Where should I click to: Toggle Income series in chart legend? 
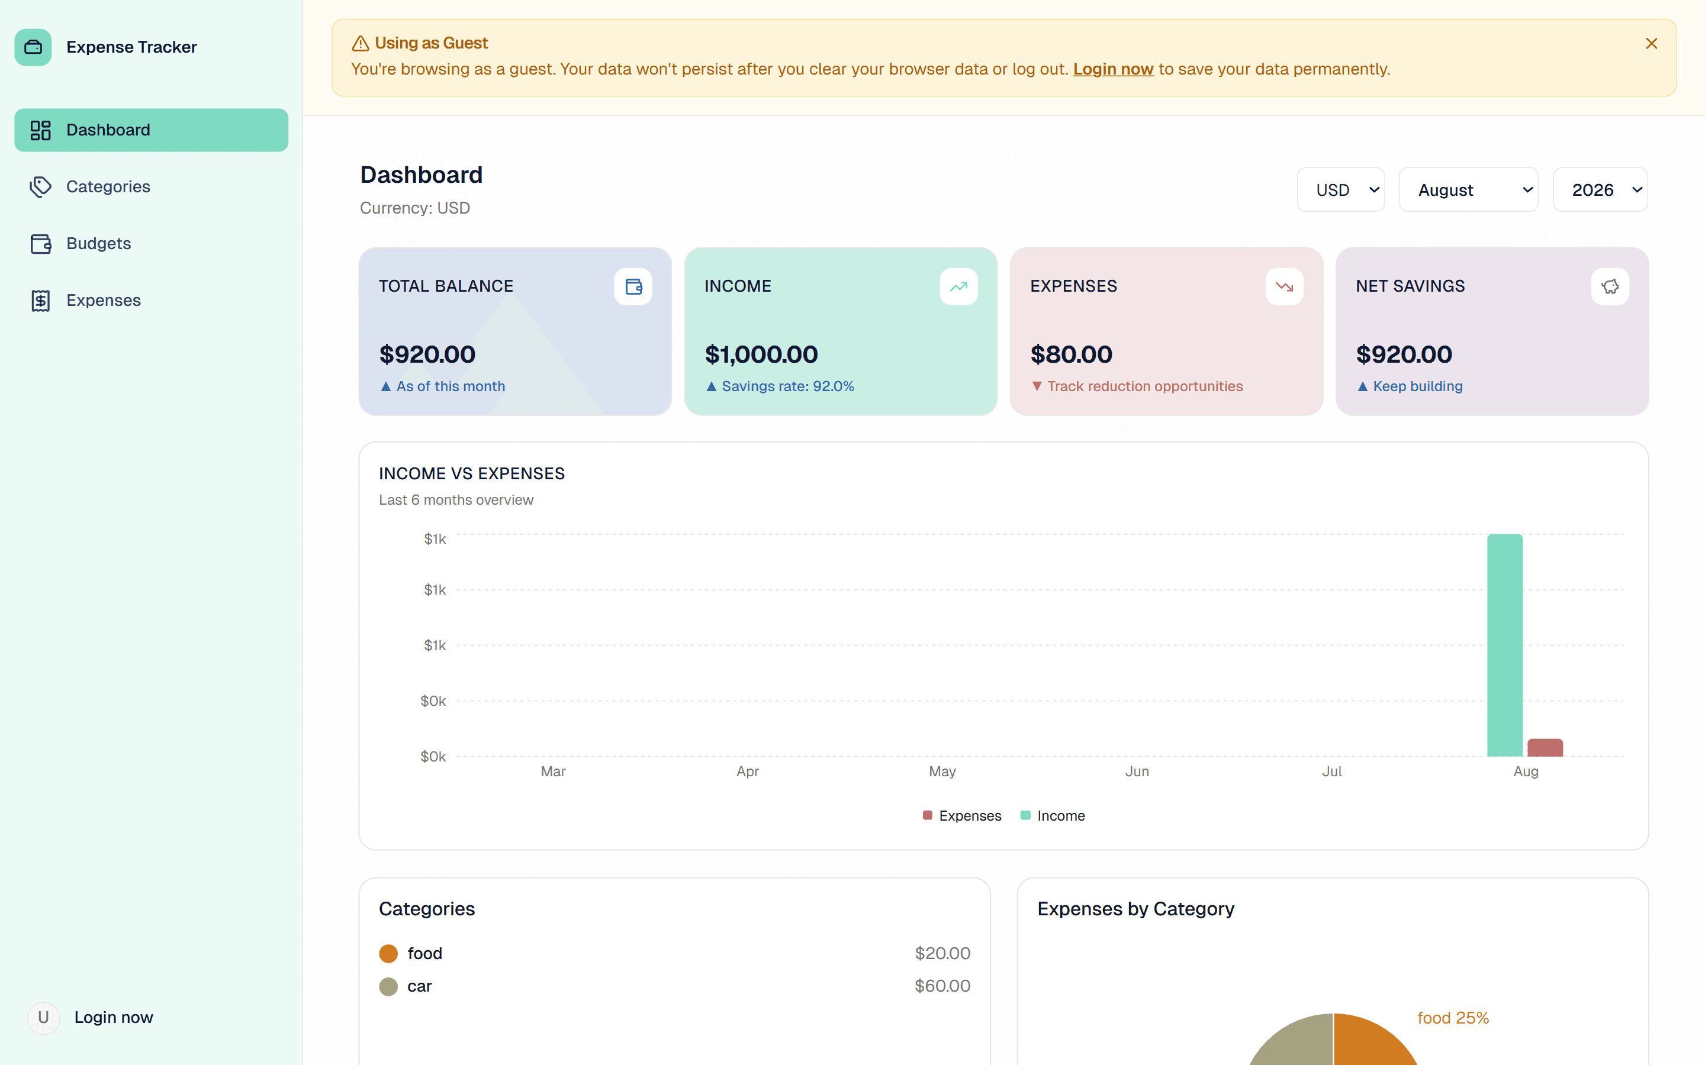(1053, 816)
